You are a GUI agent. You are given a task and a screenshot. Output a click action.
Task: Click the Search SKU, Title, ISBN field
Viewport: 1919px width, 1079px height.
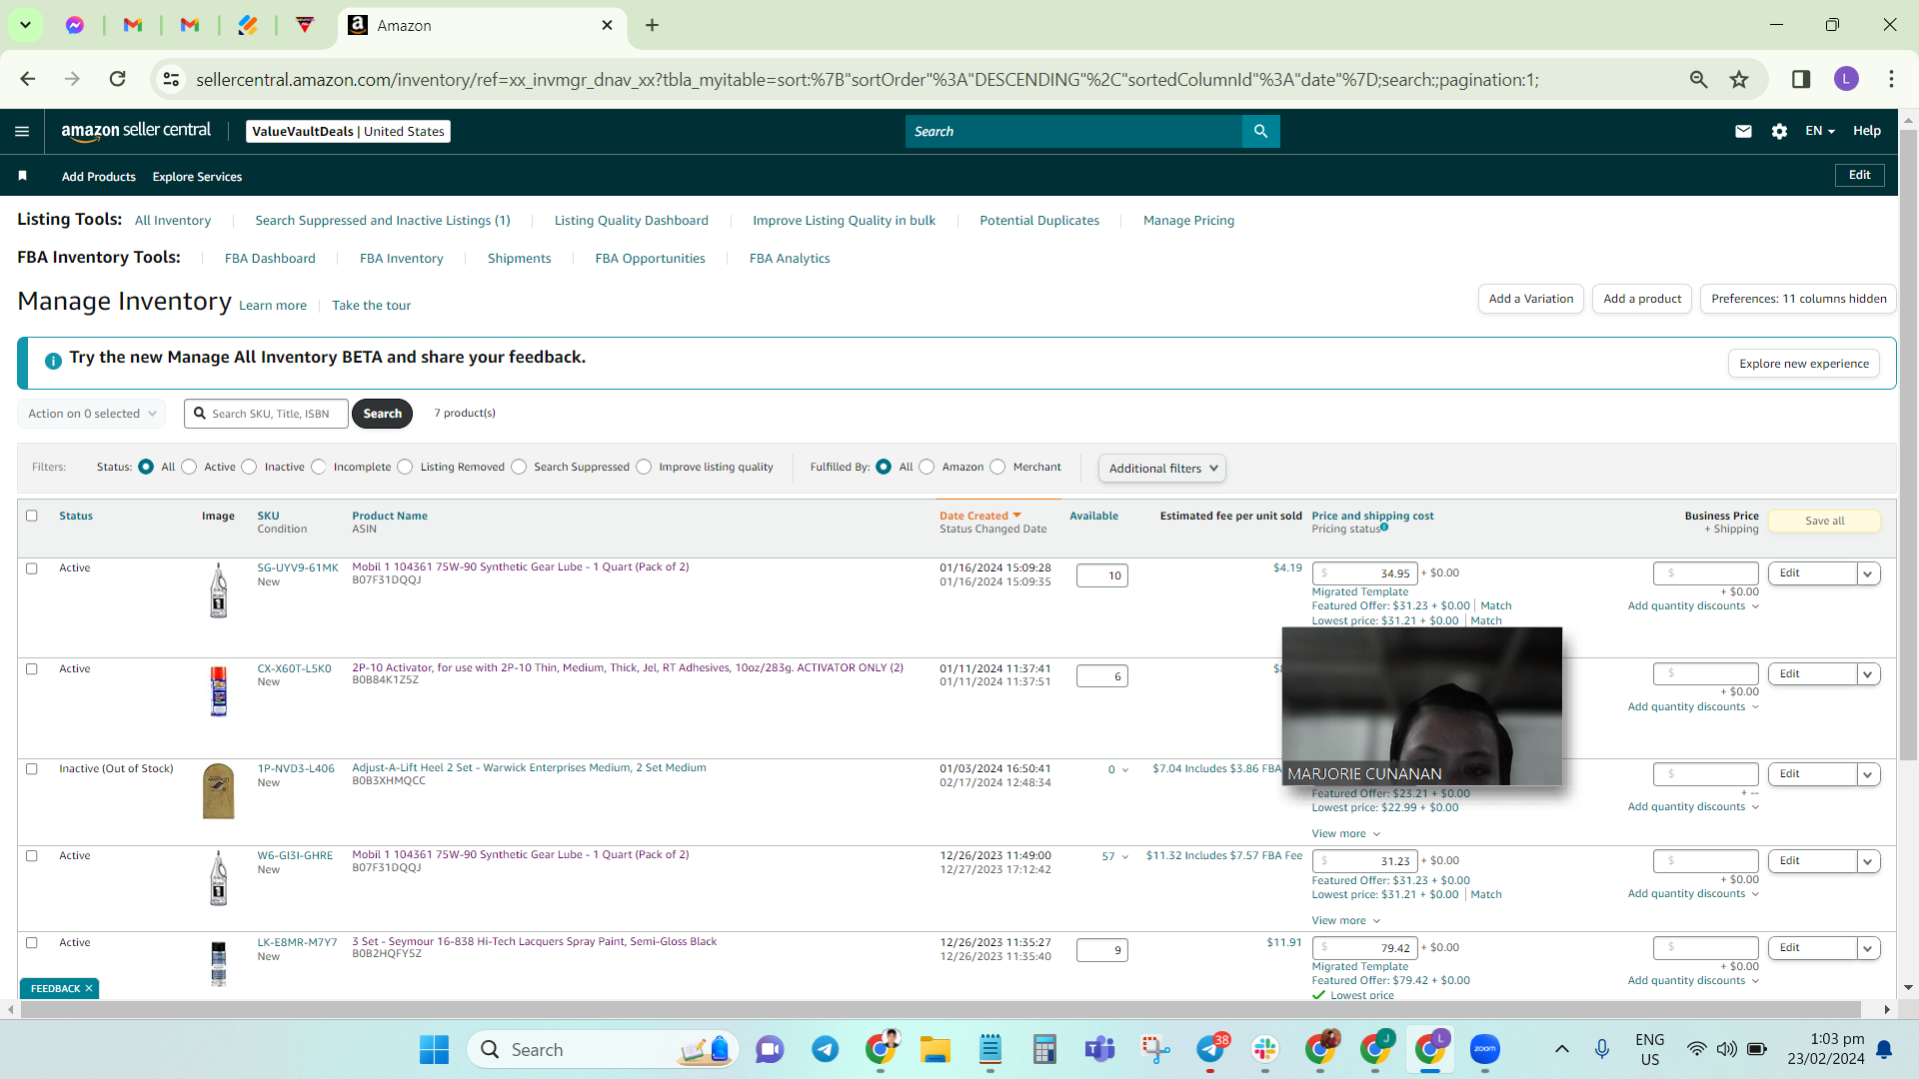(266, 414)
